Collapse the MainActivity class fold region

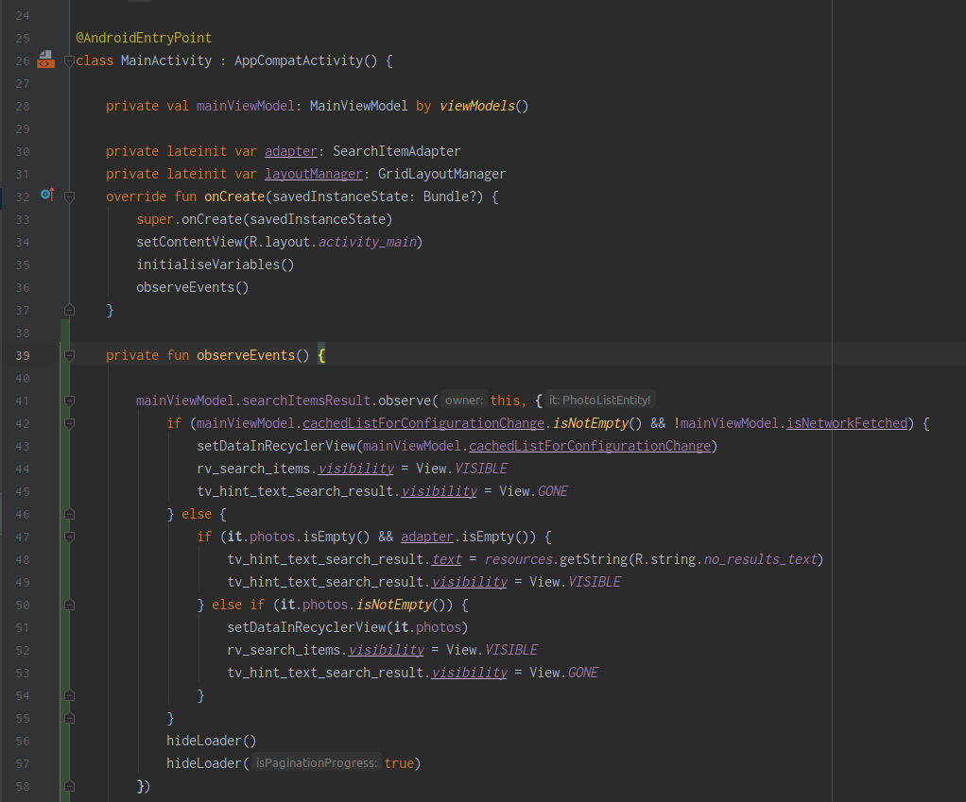(67, 60)
